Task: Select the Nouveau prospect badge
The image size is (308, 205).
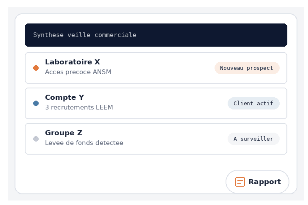Action: point(247,68)
